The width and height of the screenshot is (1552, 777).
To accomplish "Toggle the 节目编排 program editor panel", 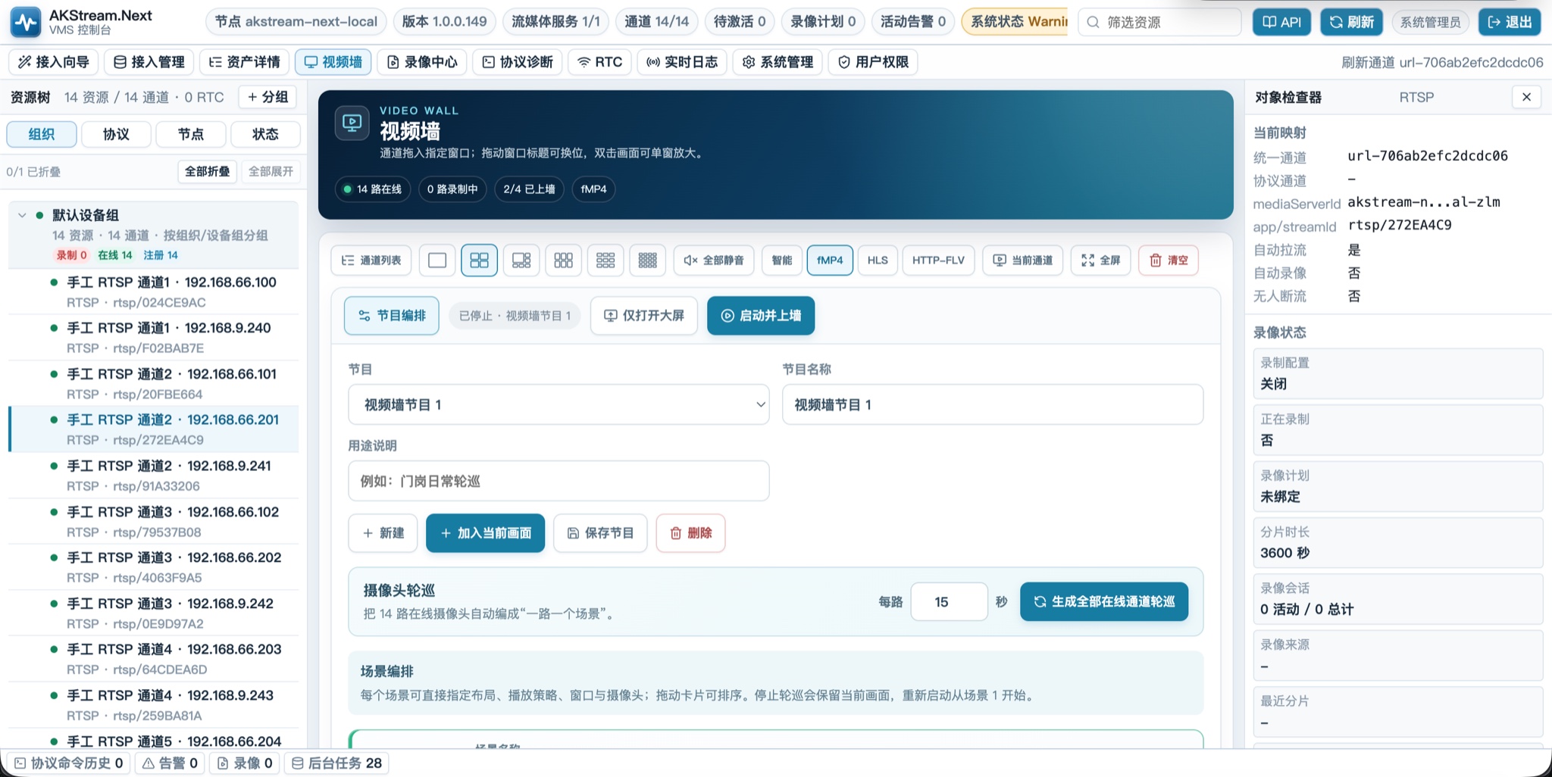I will click(x=392, y=316).
